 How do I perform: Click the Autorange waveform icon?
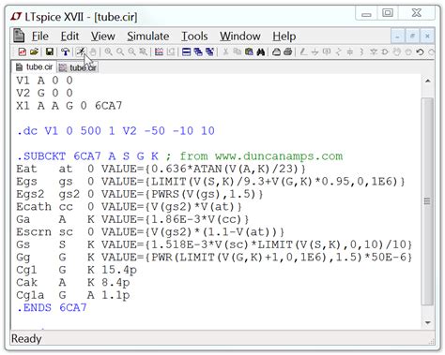(x=159, y=52)
